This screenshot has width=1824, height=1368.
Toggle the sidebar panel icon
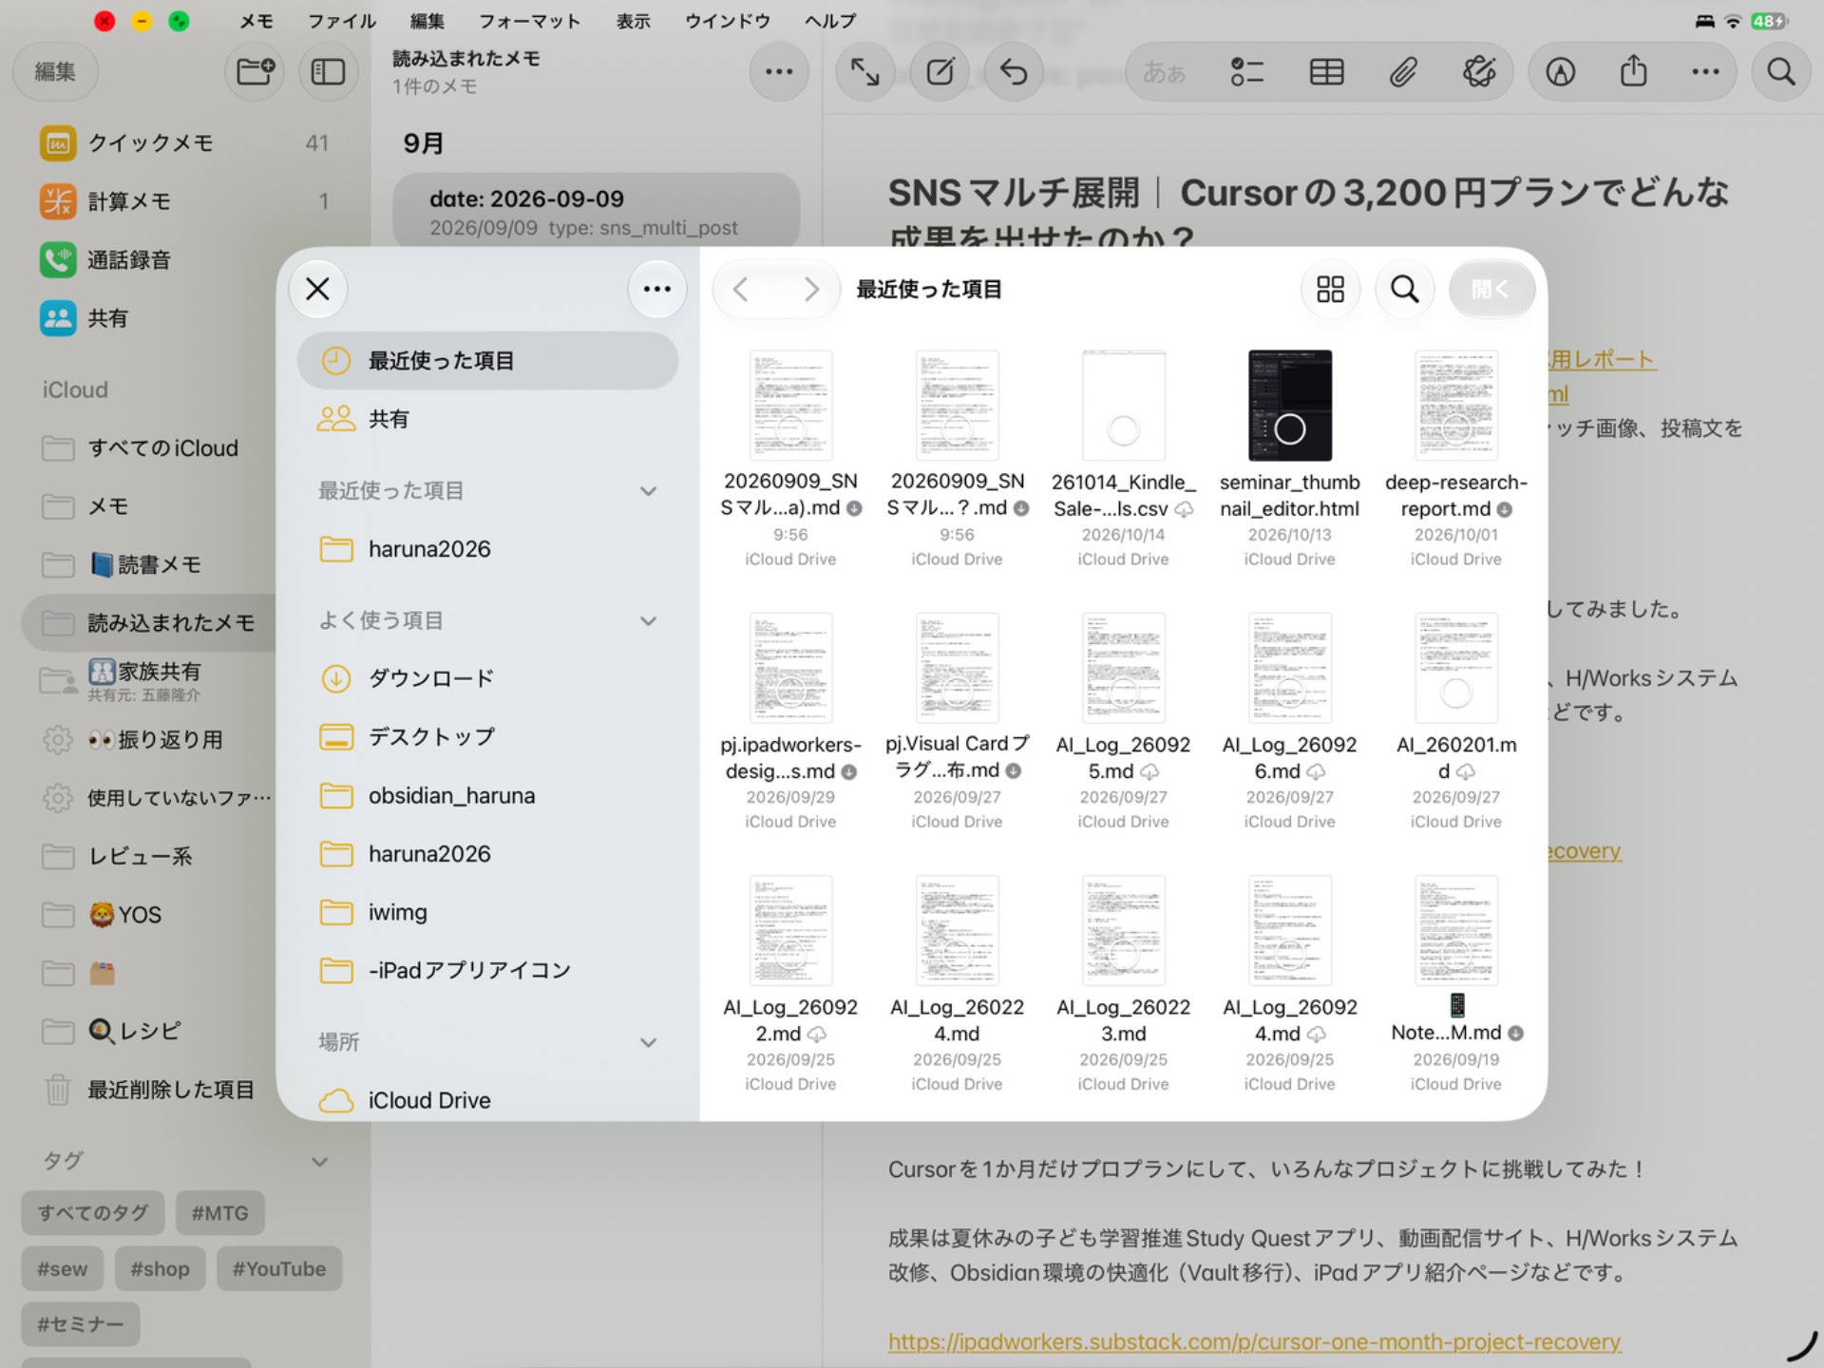(x=328, y=71)
